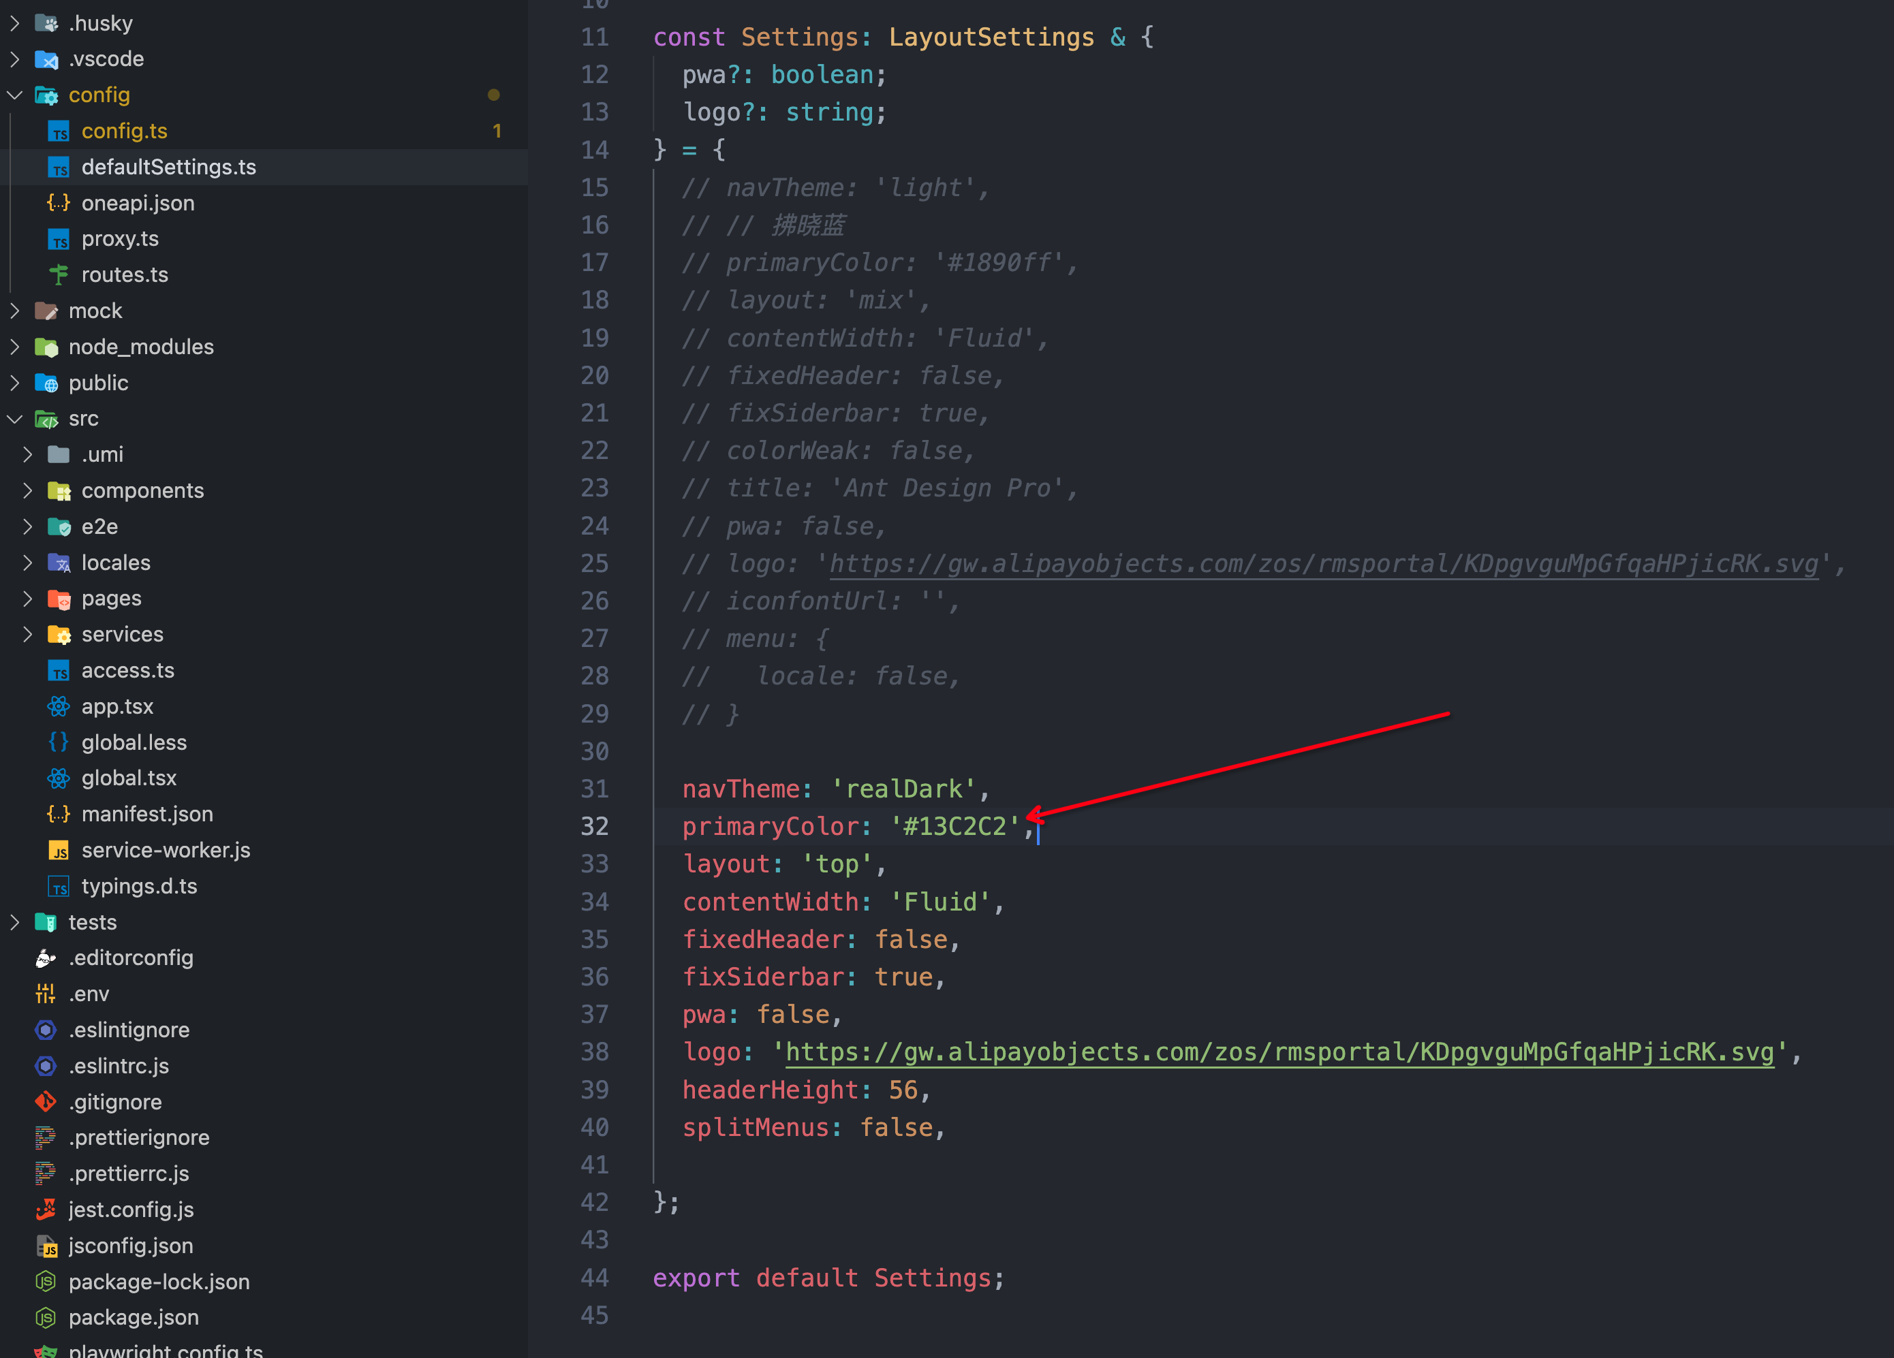
Task: Expand the tests folder
Action: pyautogui.click(x=14, y=921)
